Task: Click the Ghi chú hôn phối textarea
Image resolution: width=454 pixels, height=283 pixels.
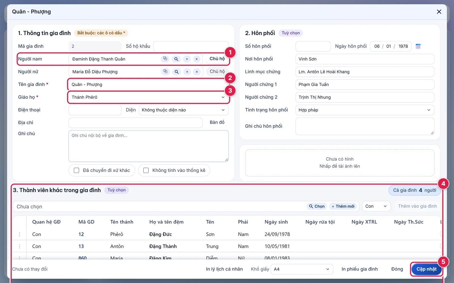Action: (x=365, y=126)
